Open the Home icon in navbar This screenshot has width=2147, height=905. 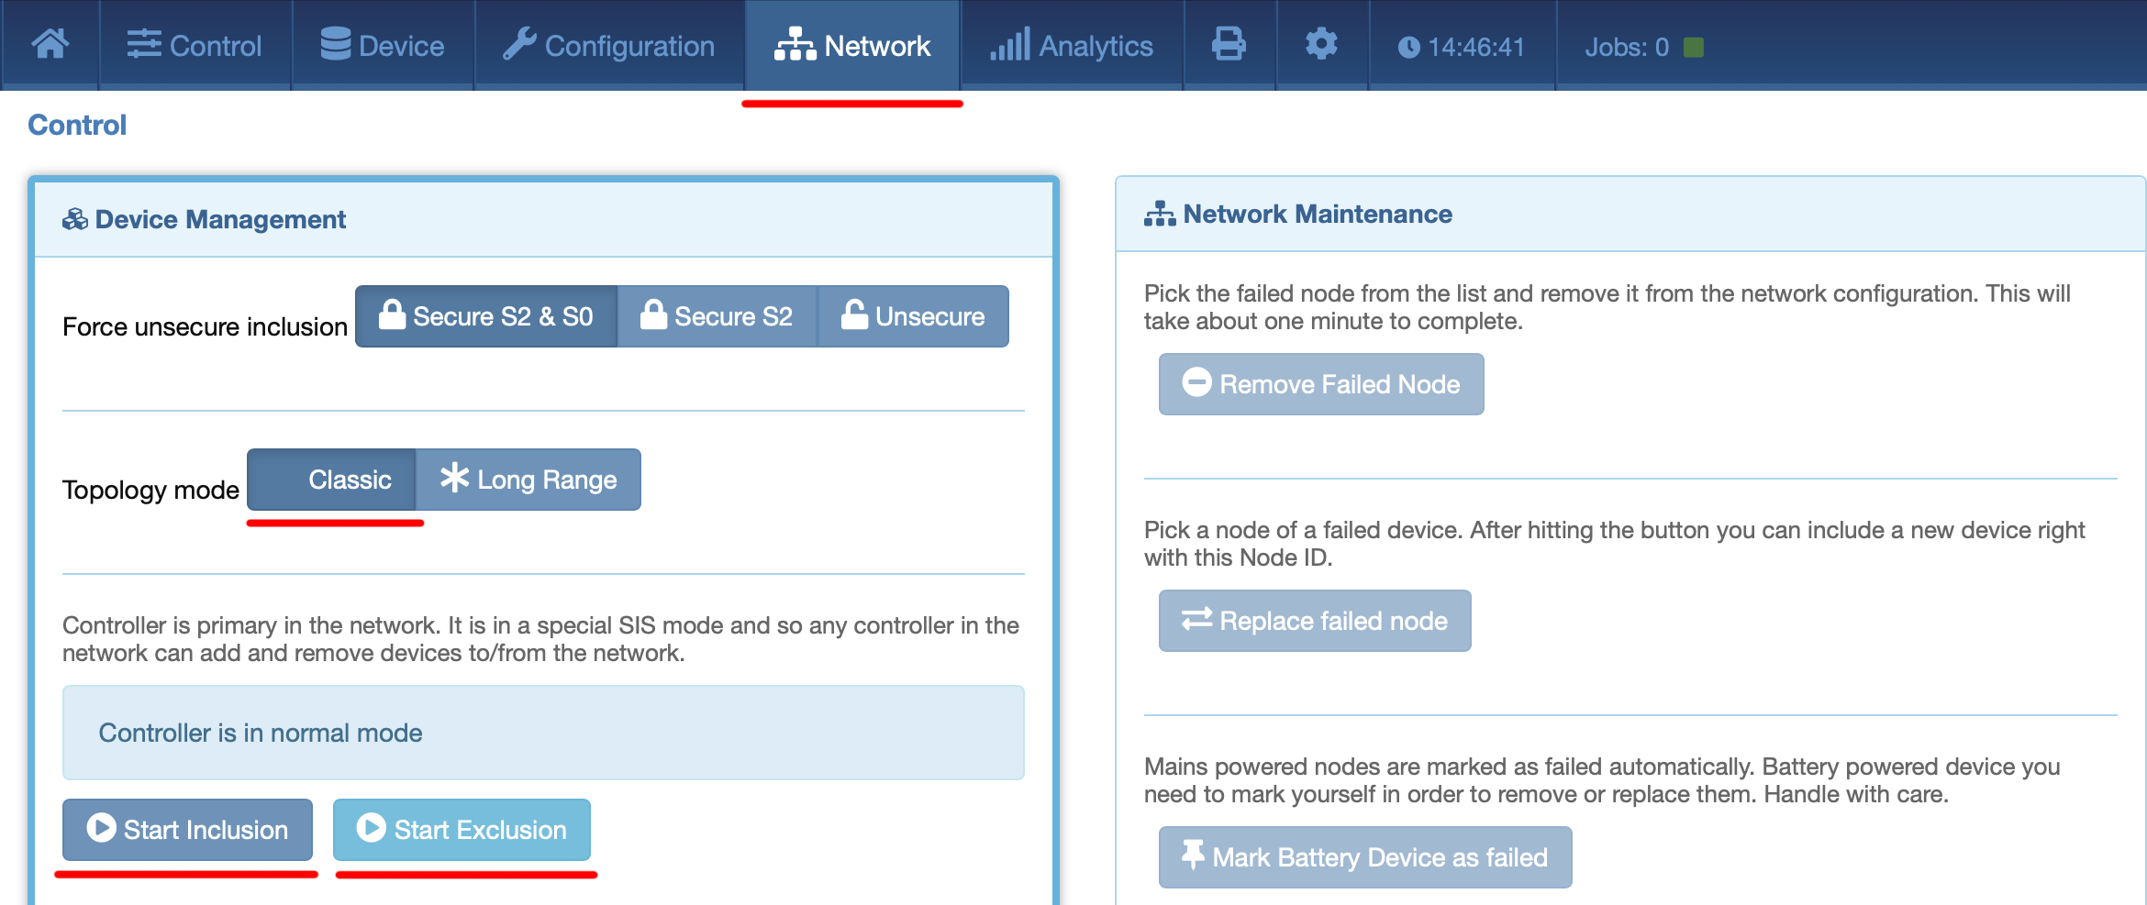click(x=50, y=45)
